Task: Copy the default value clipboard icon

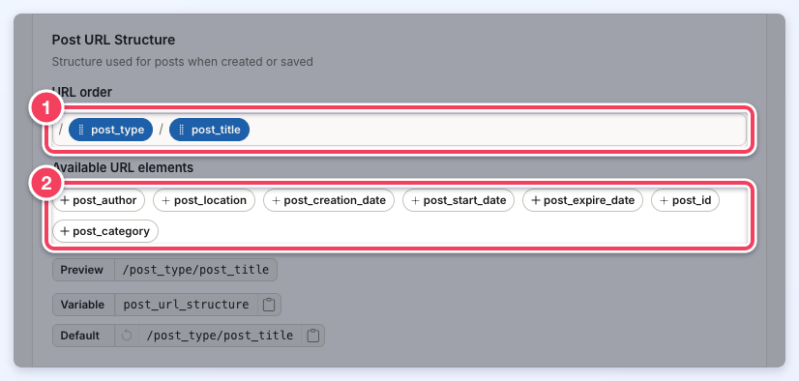Action: tap(312, 336)
